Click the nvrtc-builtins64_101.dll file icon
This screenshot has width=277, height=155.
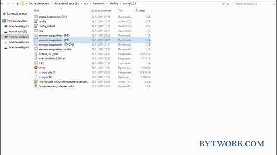35,59
